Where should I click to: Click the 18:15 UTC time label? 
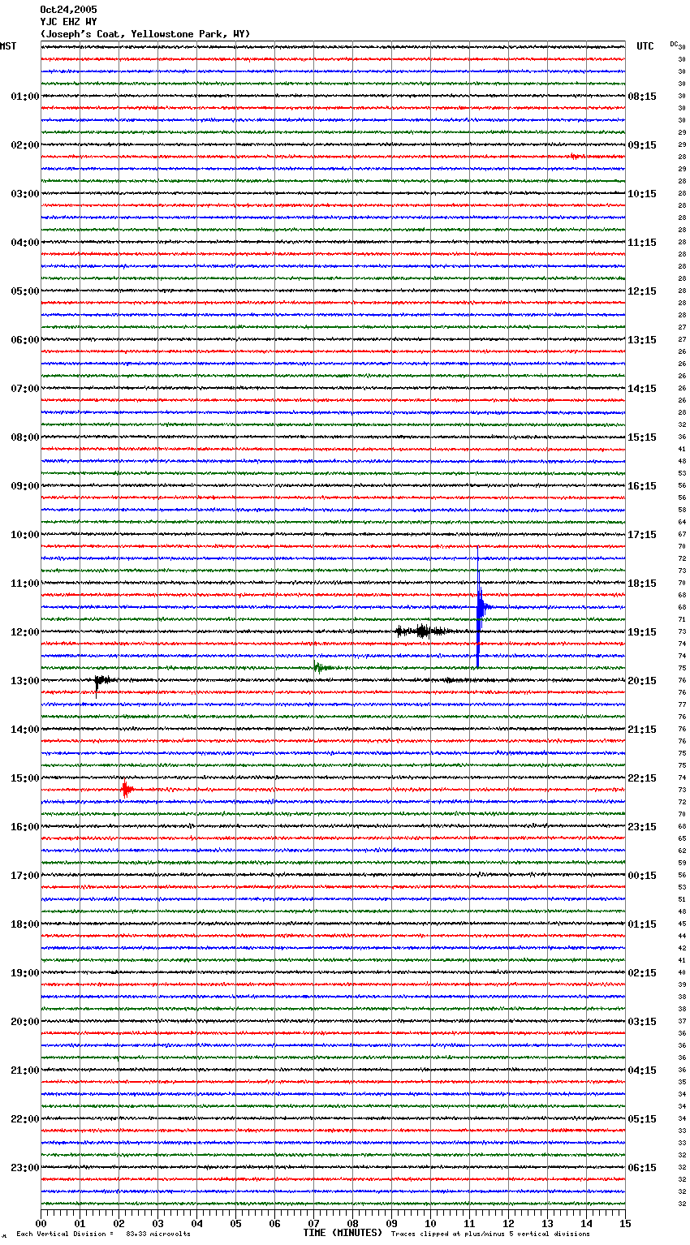[642, 584]
